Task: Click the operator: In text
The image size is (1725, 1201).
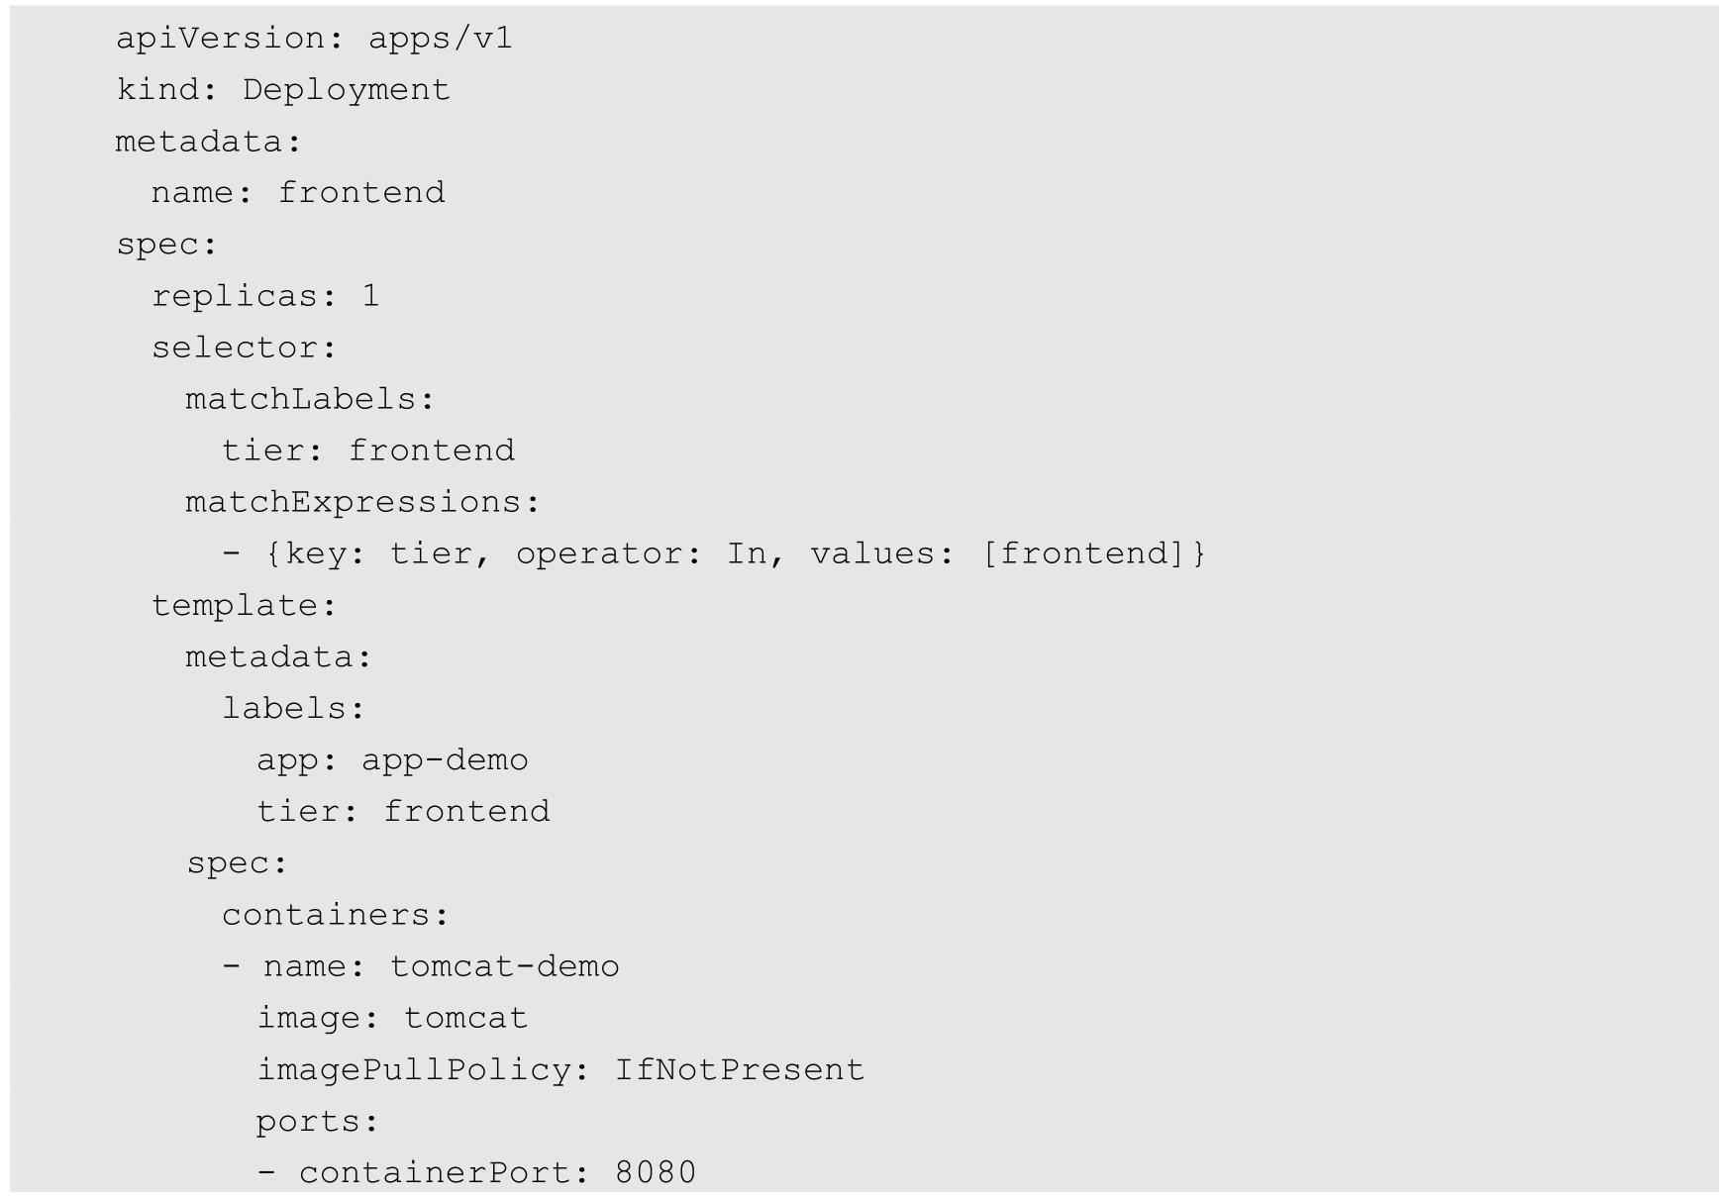Action: [x=642, y=553]
